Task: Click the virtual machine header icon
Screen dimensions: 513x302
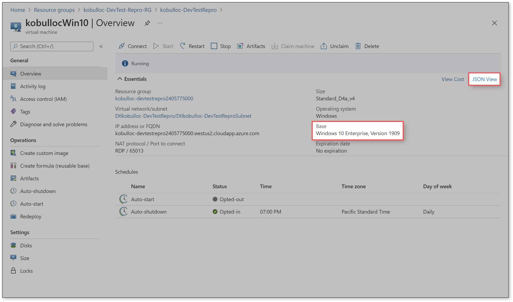Action: click(x=16, y=27)
